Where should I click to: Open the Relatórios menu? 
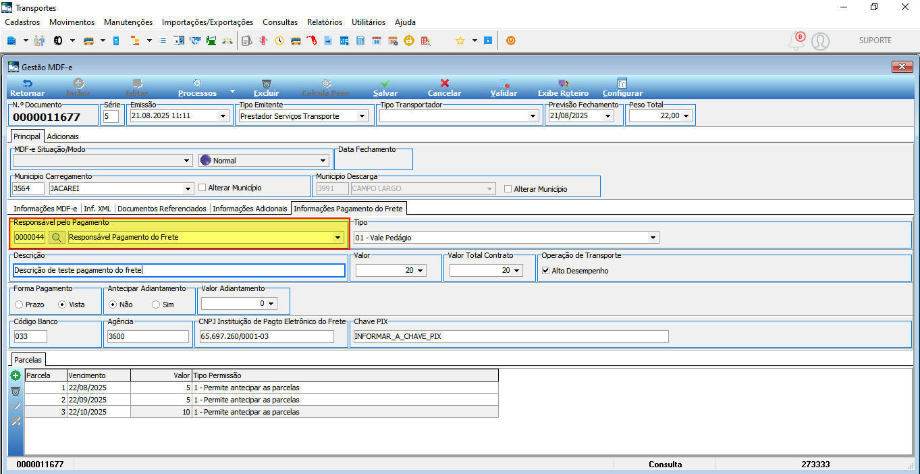click(x=325, y=22)
